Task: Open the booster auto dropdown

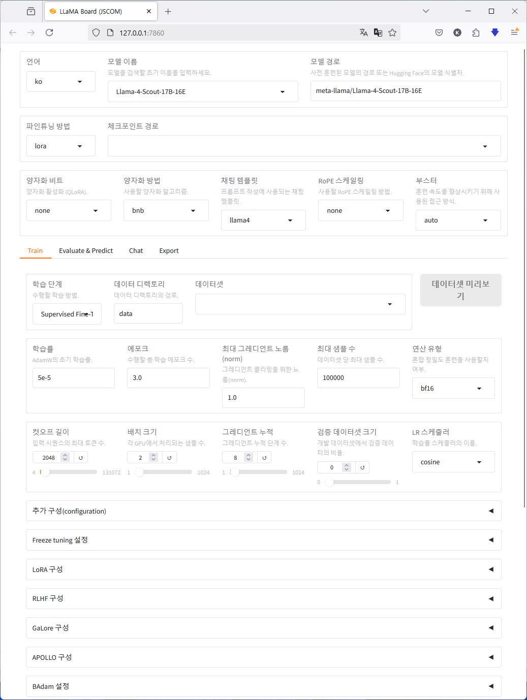Action: (458, 220)
